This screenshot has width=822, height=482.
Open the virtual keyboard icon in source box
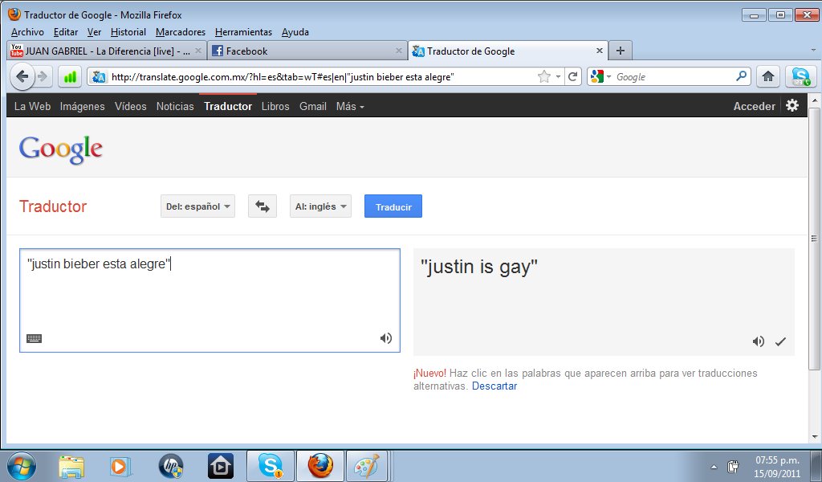pos(34,338)
